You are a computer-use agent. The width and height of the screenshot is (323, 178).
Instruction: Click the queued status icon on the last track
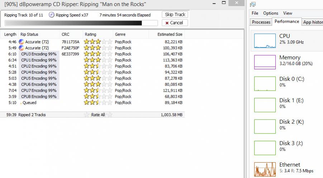20,103
